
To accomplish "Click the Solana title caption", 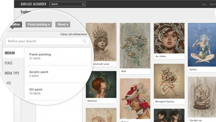I will 193,69.
